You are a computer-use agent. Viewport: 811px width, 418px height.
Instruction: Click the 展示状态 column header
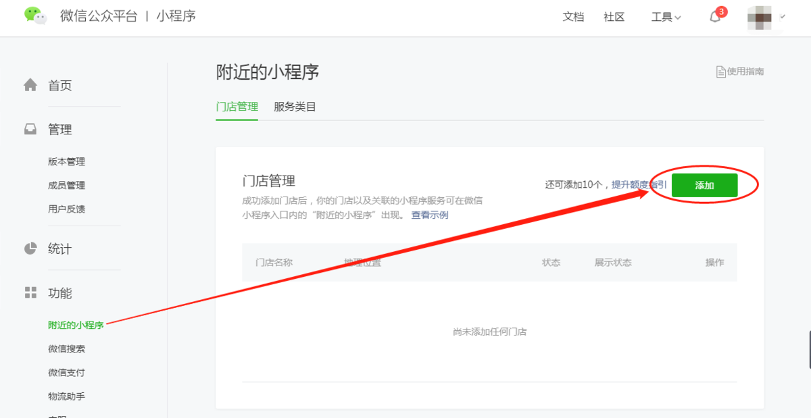tap(613, 262)
